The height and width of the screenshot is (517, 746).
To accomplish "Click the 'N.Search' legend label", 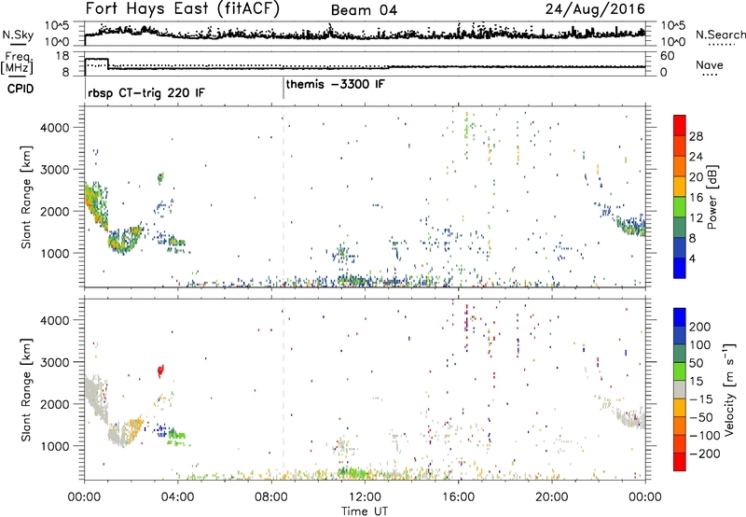I will click(x=720, y=35).
